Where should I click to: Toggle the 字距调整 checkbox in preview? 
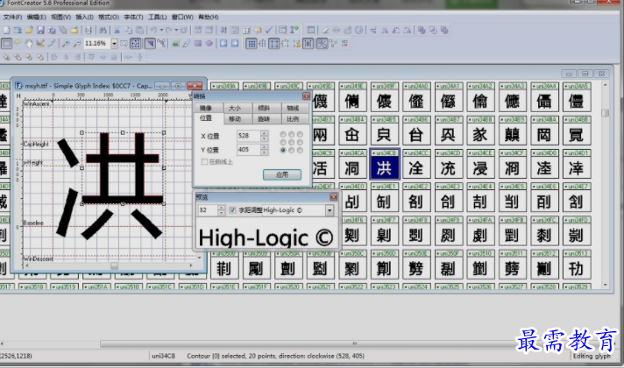pos(232,210)
